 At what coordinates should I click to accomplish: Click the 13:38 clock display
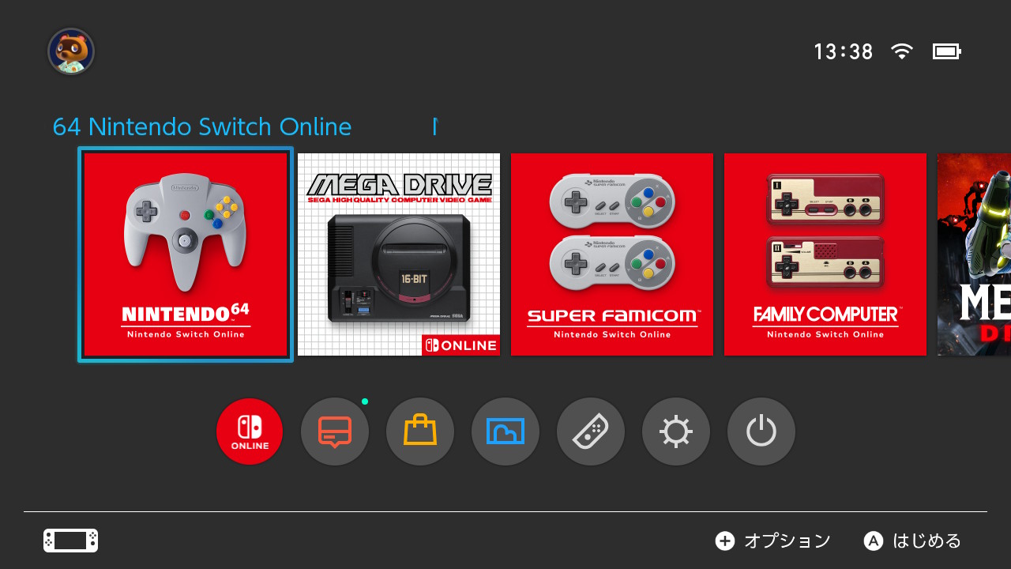coord(844,52)
